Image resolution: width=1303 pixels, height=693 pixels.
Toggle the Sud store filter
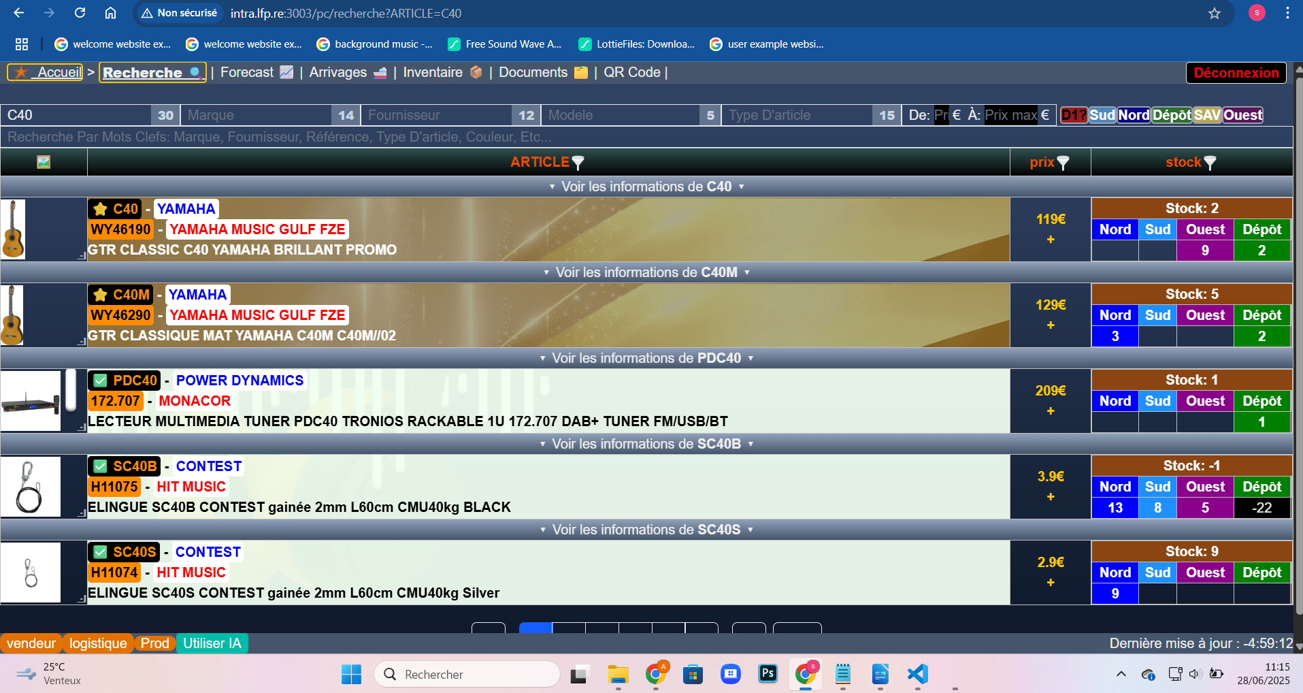coord(1102,115)
